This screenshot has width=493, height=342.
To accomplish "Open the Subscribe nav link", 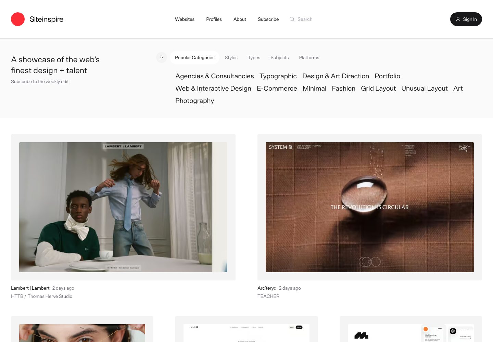I will tap(268, 19).
